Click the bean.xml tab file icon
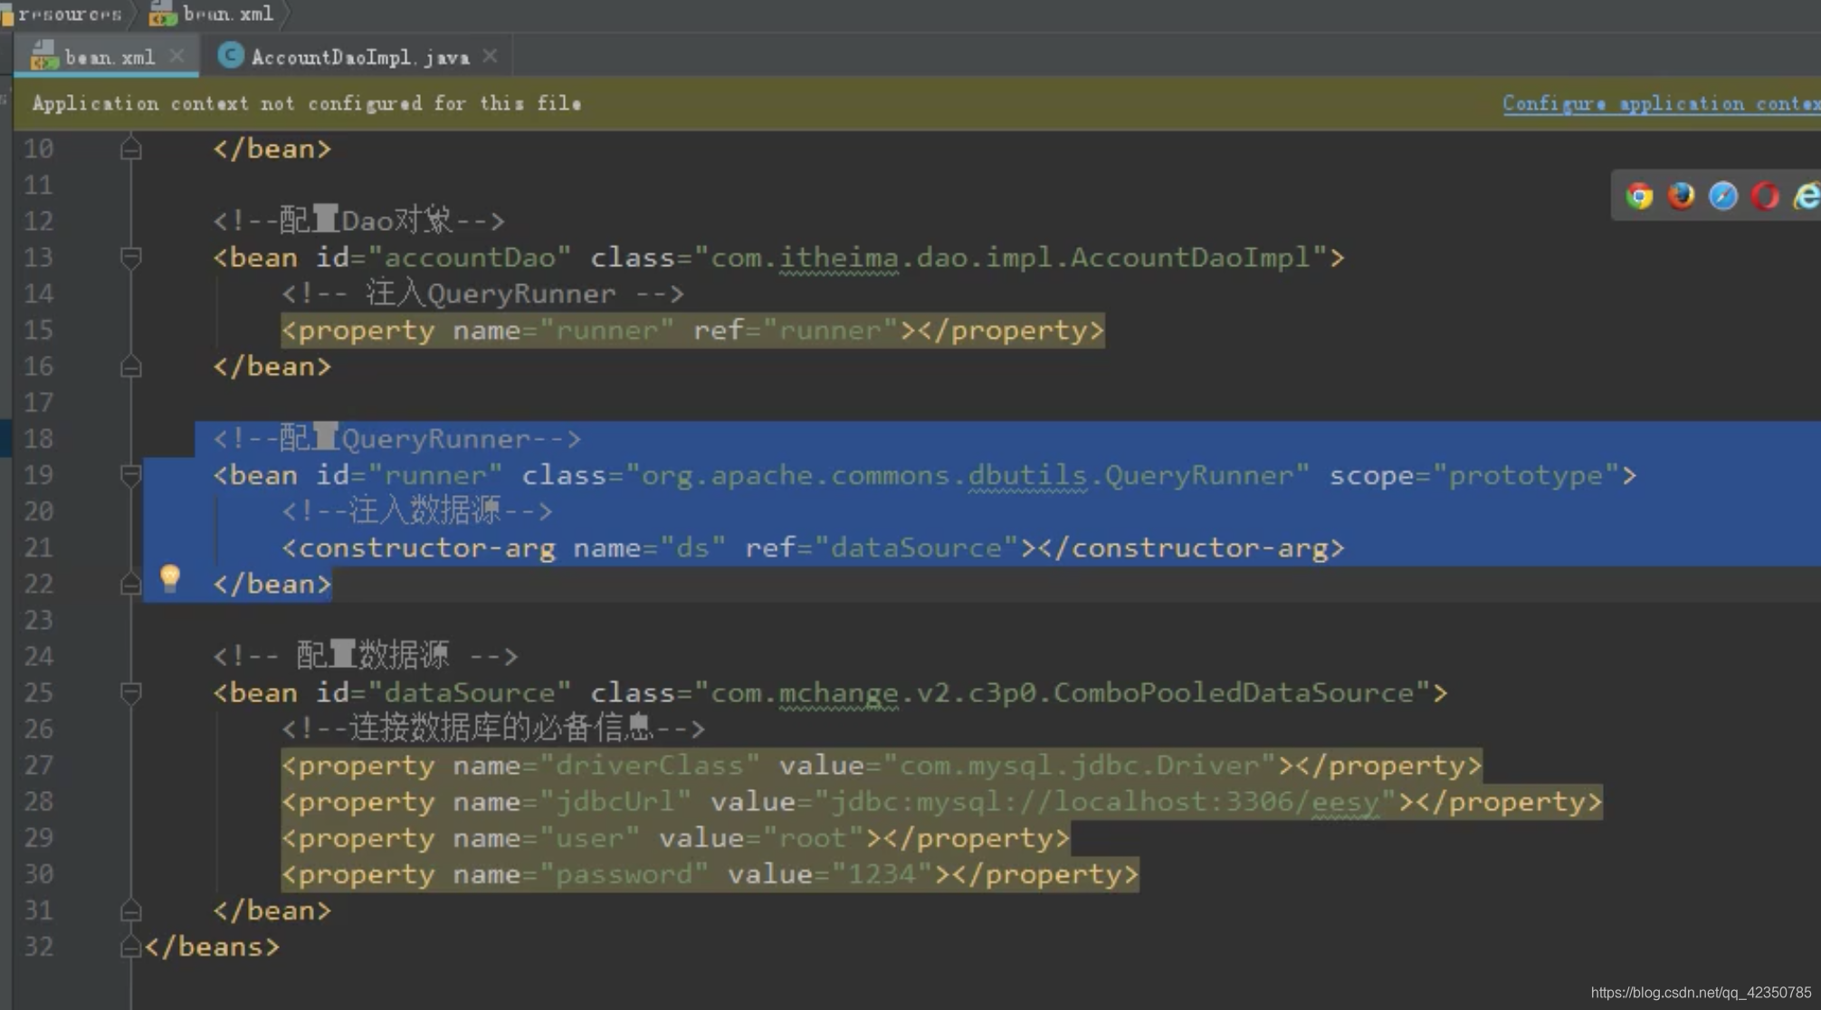The image size is (1821, 1010). pyautogui.click(x=44, y=57)
